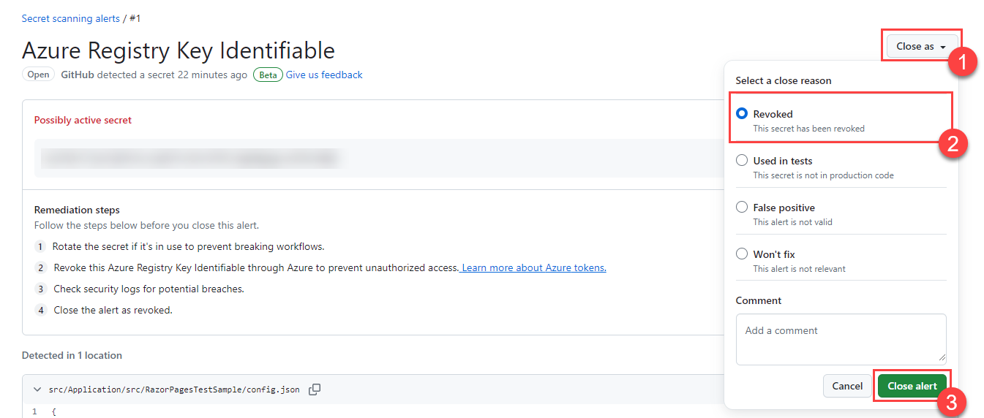This screenshot has height=418, width=984.
Task: Click the Check security logs step
Action: pyautogui.click(x=149, y=289)
